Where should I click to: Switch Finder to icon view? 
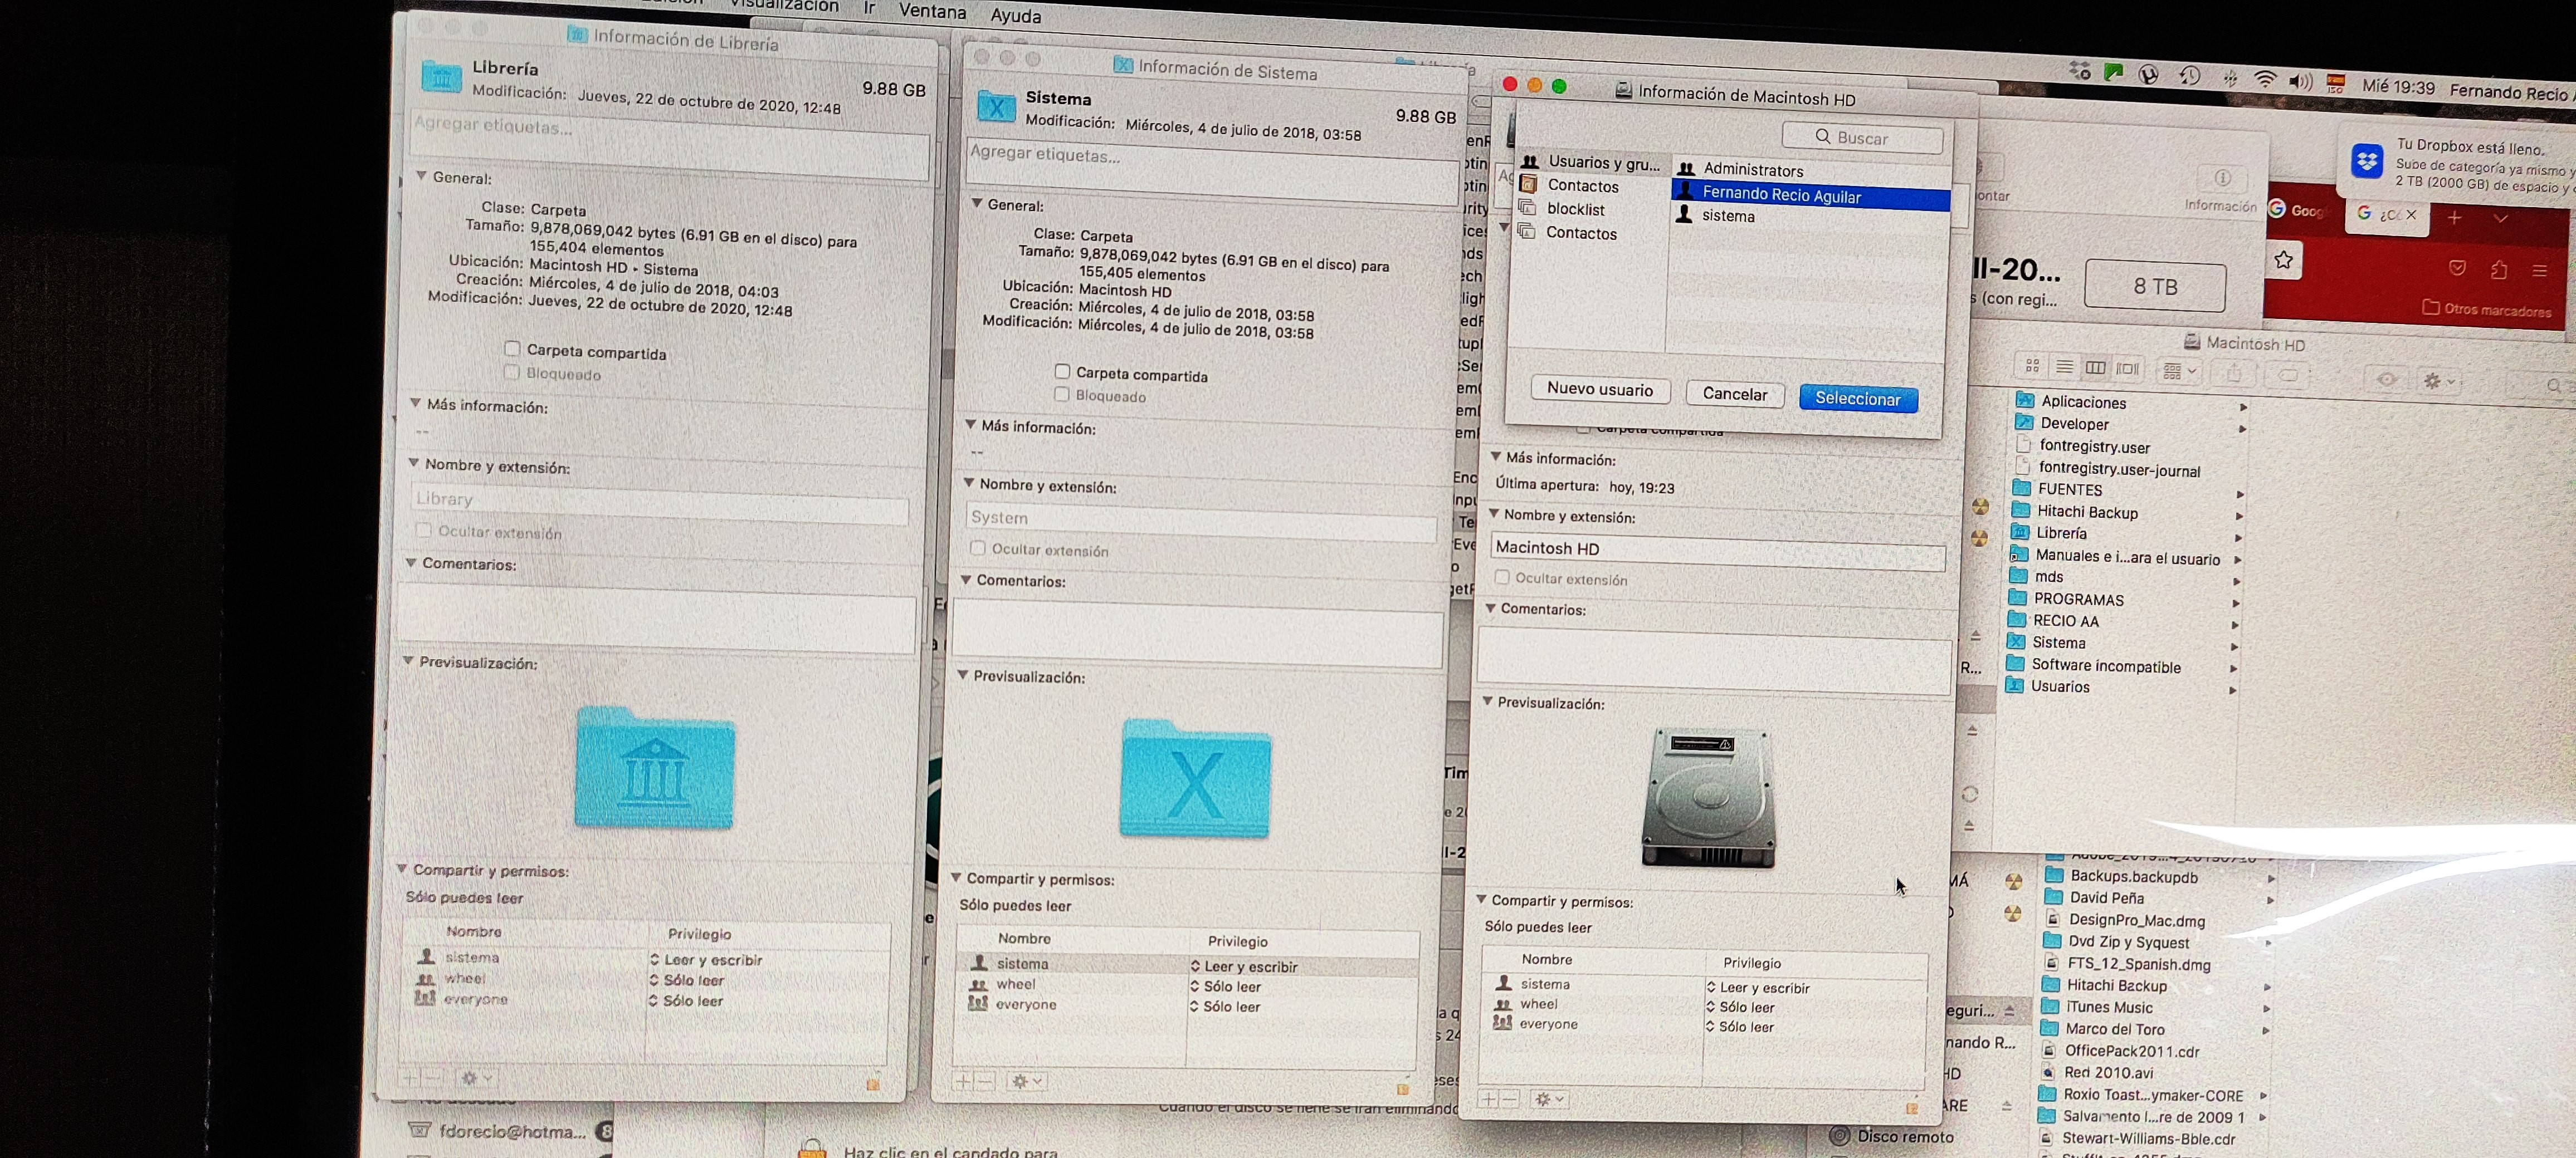click(2032, 367)
